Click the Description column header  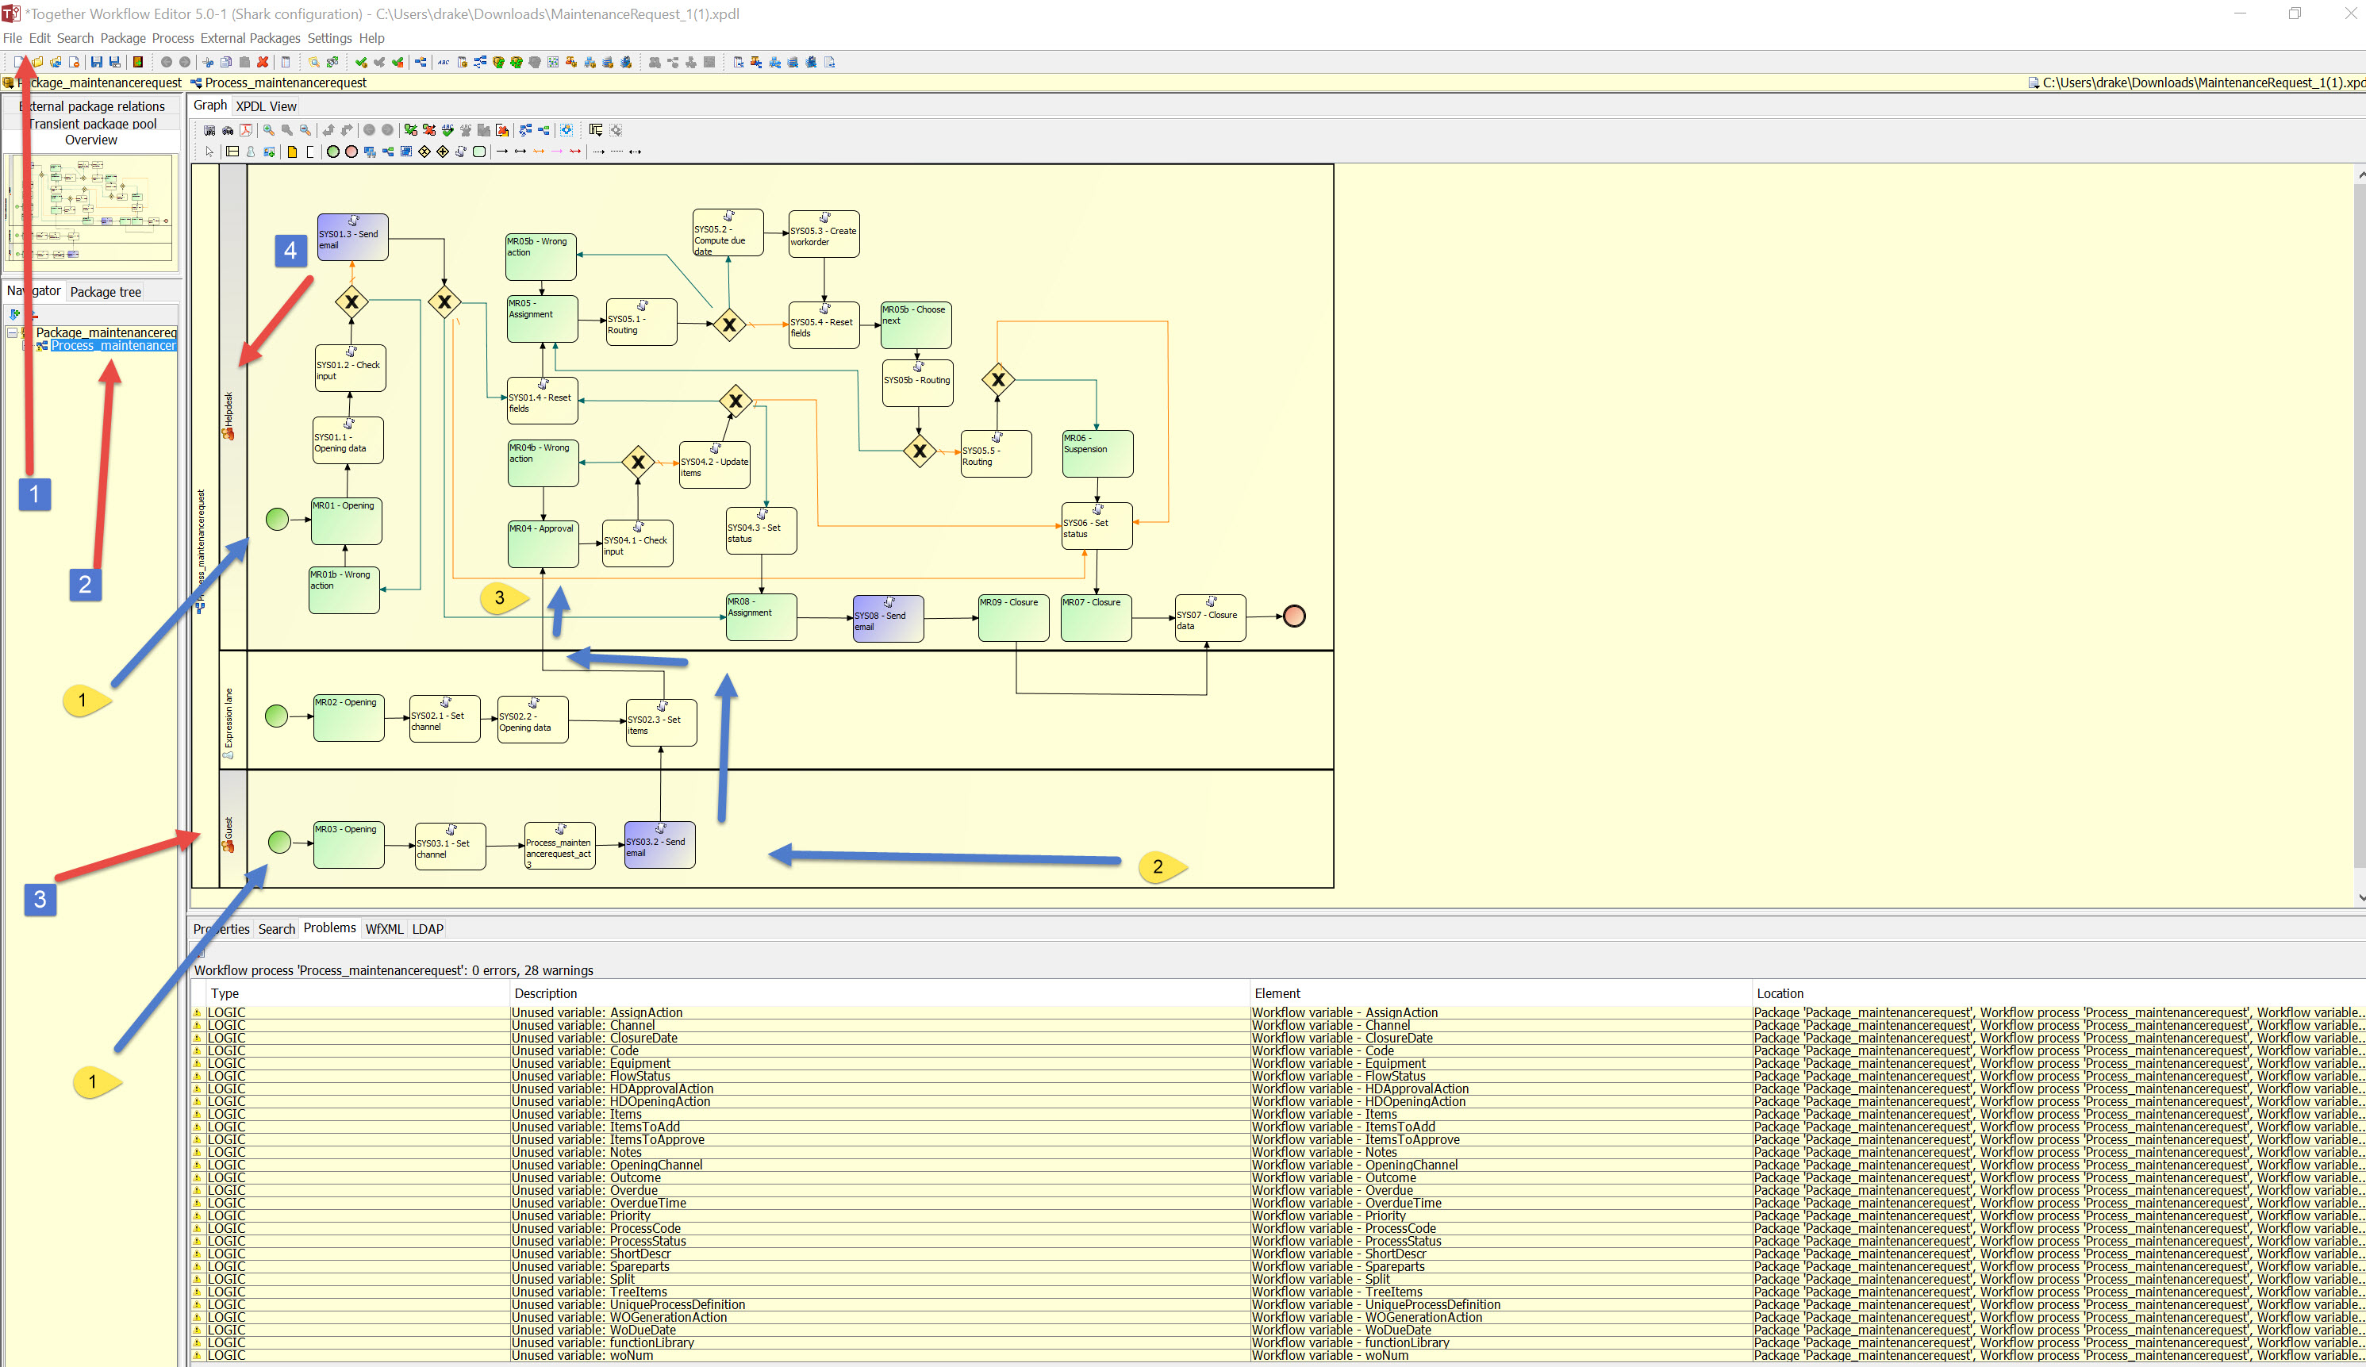click(546, 993)
